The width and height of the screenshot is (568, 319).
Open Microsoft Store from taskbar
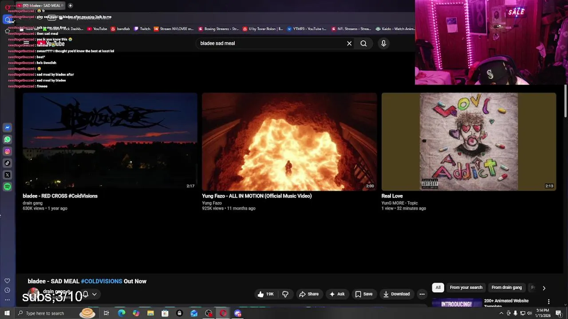point(165,313)
